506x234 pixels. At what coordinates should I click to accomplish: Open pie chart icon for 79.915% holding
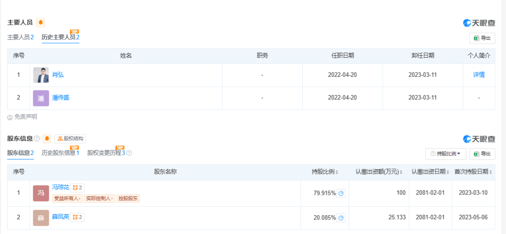[x=341, y=193]
